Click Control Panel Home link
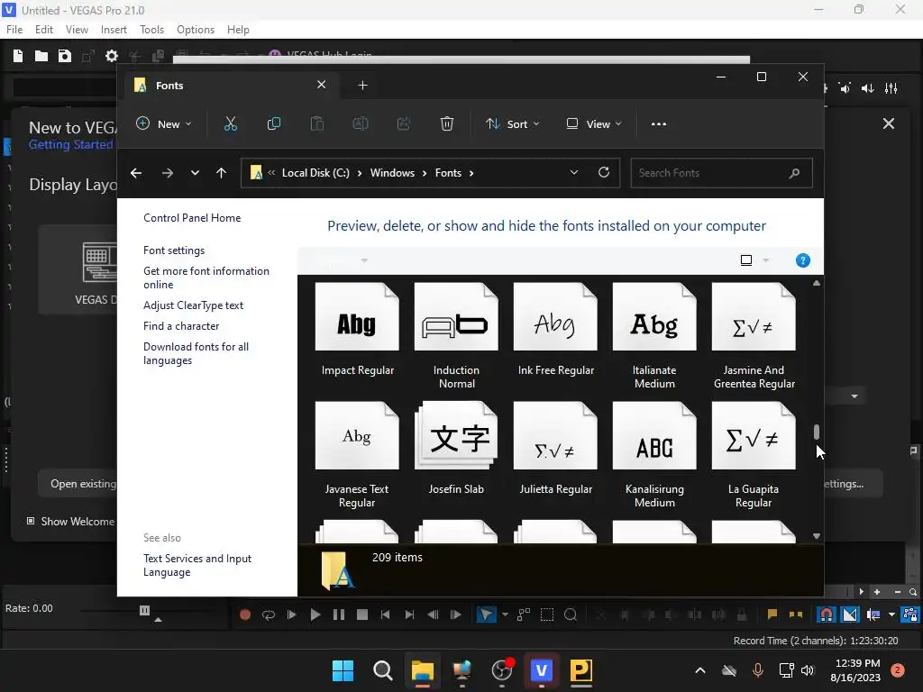This screenshot has width=923, height=692. click(x=192, y=218)
